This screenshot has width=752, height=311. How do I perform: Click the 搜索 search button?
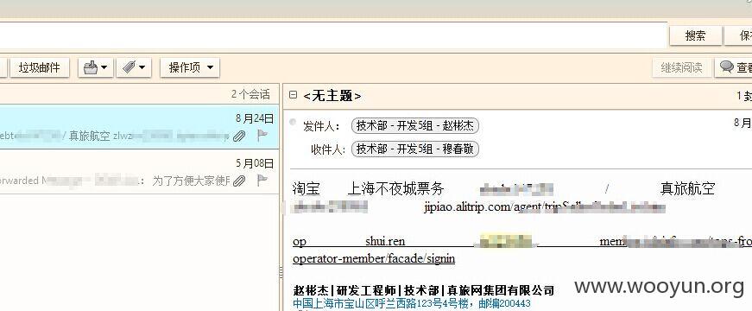(x=695, y=35)
